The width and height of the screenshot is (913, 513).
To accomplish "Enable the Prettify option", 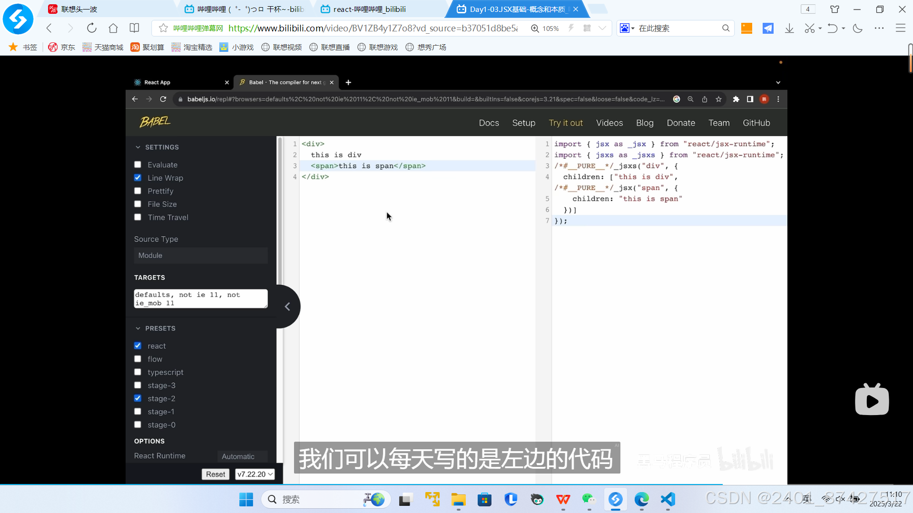I will point(137,191).
